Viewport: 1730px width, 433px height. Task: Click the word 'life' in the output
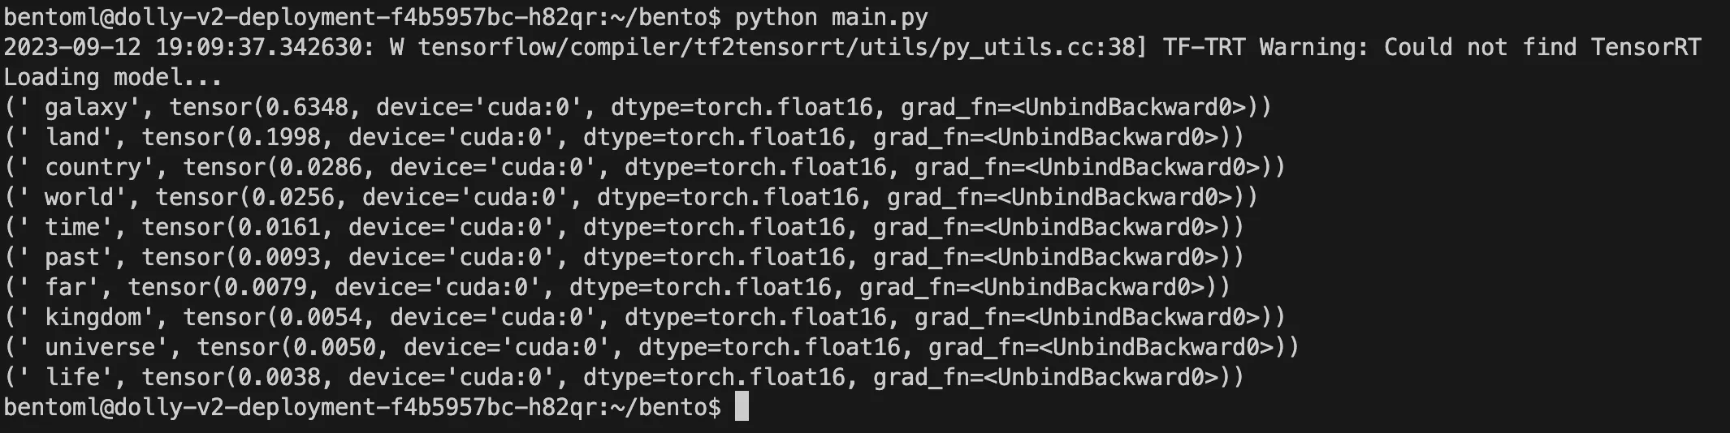click(x=72, y=377)
